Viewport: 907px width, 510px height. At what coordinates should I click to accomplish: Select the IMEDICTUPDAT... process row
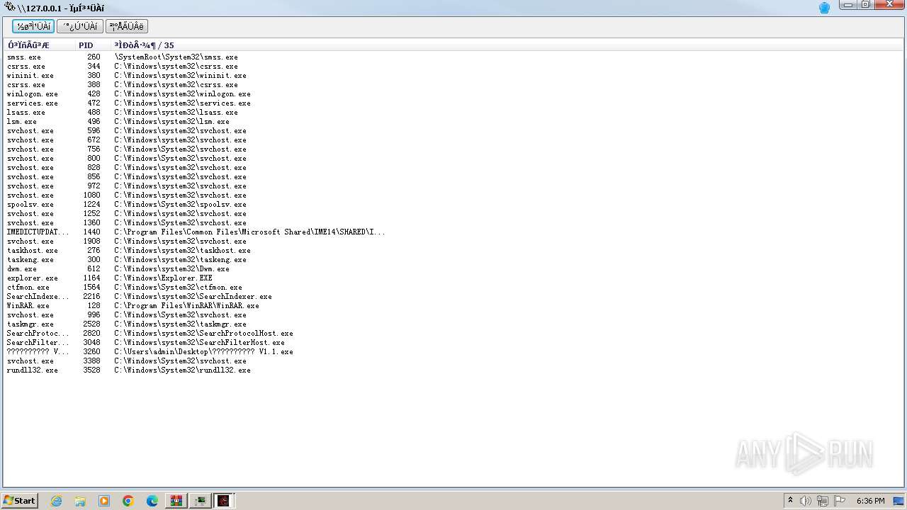point(453,232)
